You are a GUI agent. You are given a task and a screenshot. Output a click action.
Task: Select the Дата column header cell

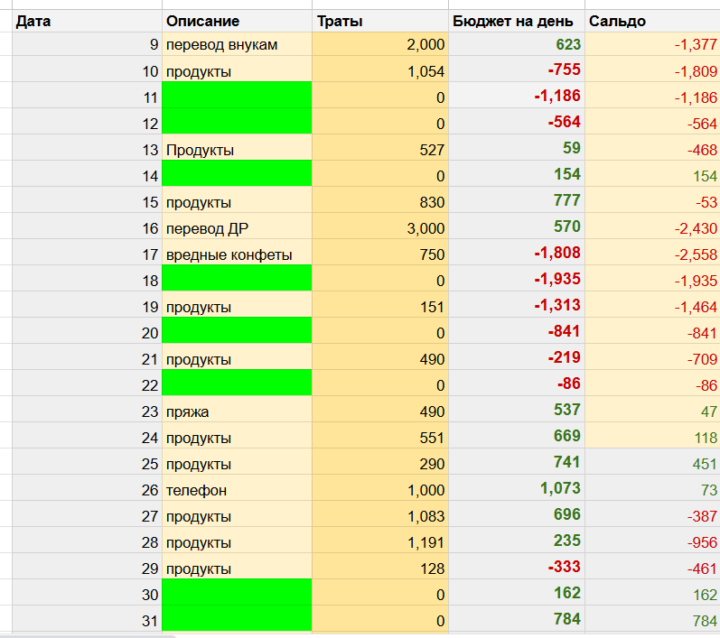point(87,21)
